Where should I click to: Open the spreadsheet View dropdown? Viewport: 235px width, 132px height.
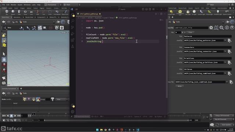[62, 99]
